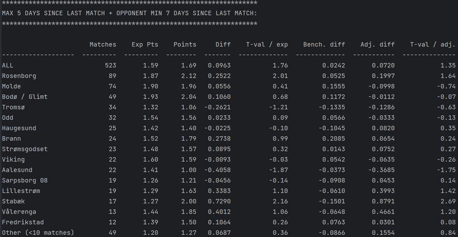Click Rosenborg's diff value 0.2522
Viewport: 458px width, 237px height.
219,76
